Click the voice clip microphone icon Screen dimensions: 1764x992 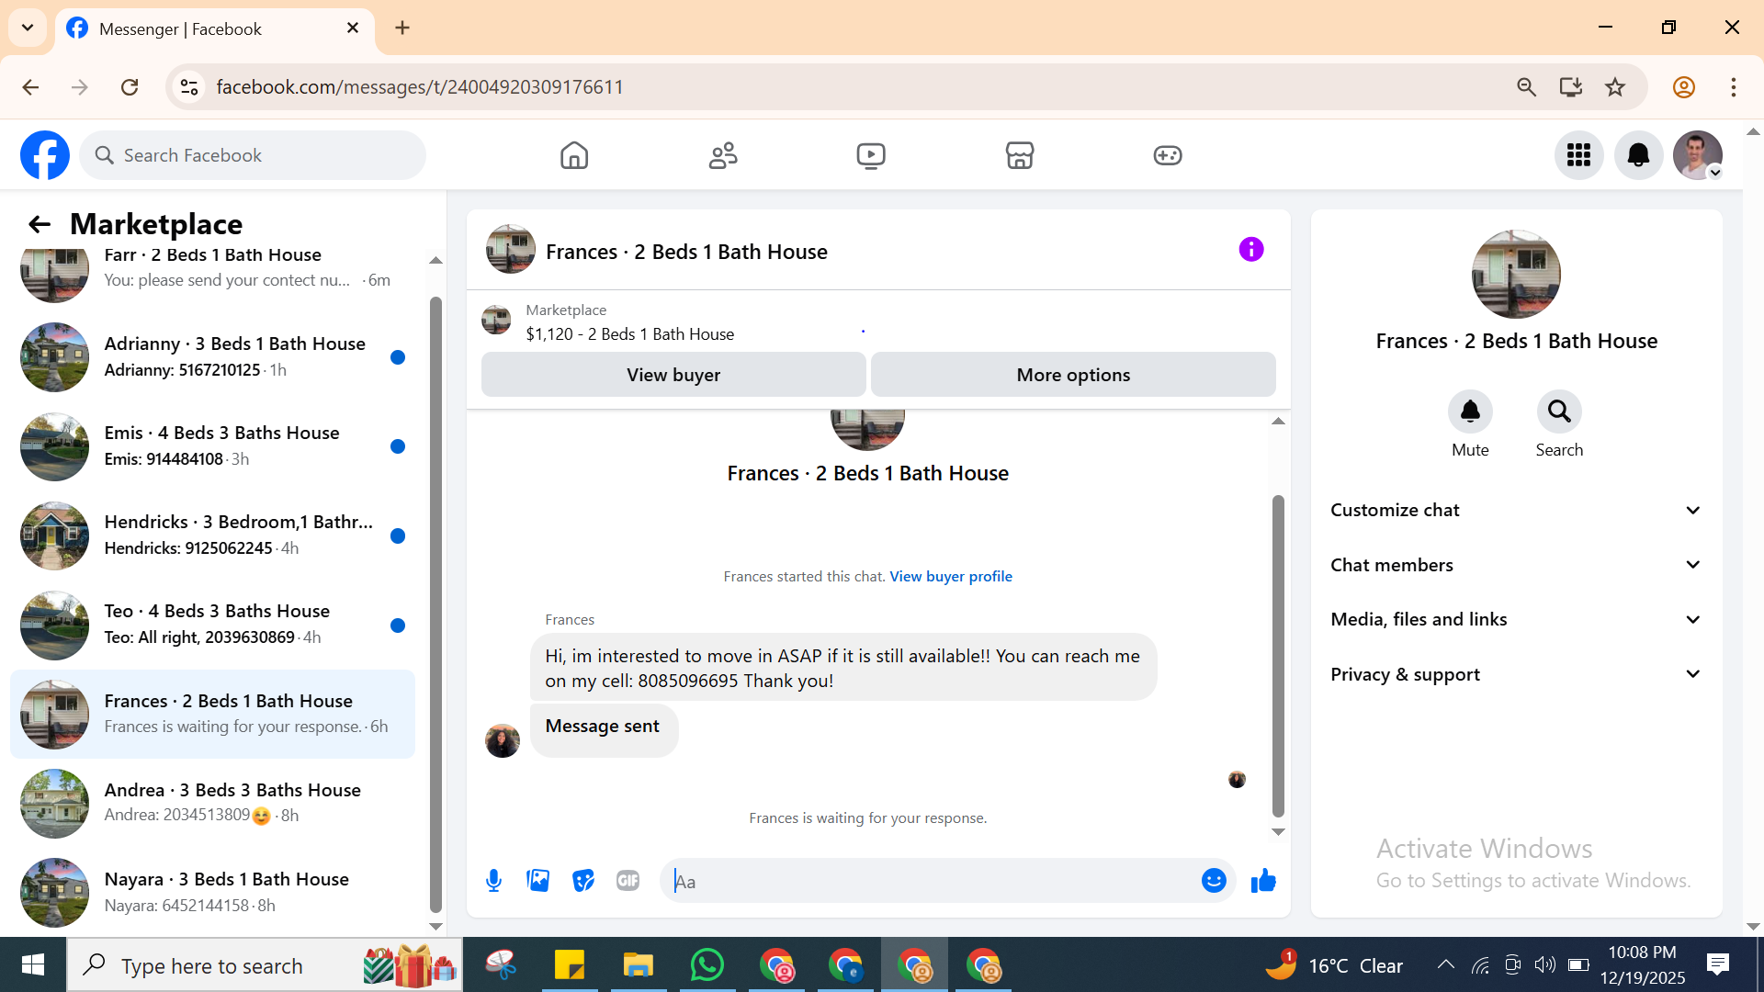pos(493,881)
